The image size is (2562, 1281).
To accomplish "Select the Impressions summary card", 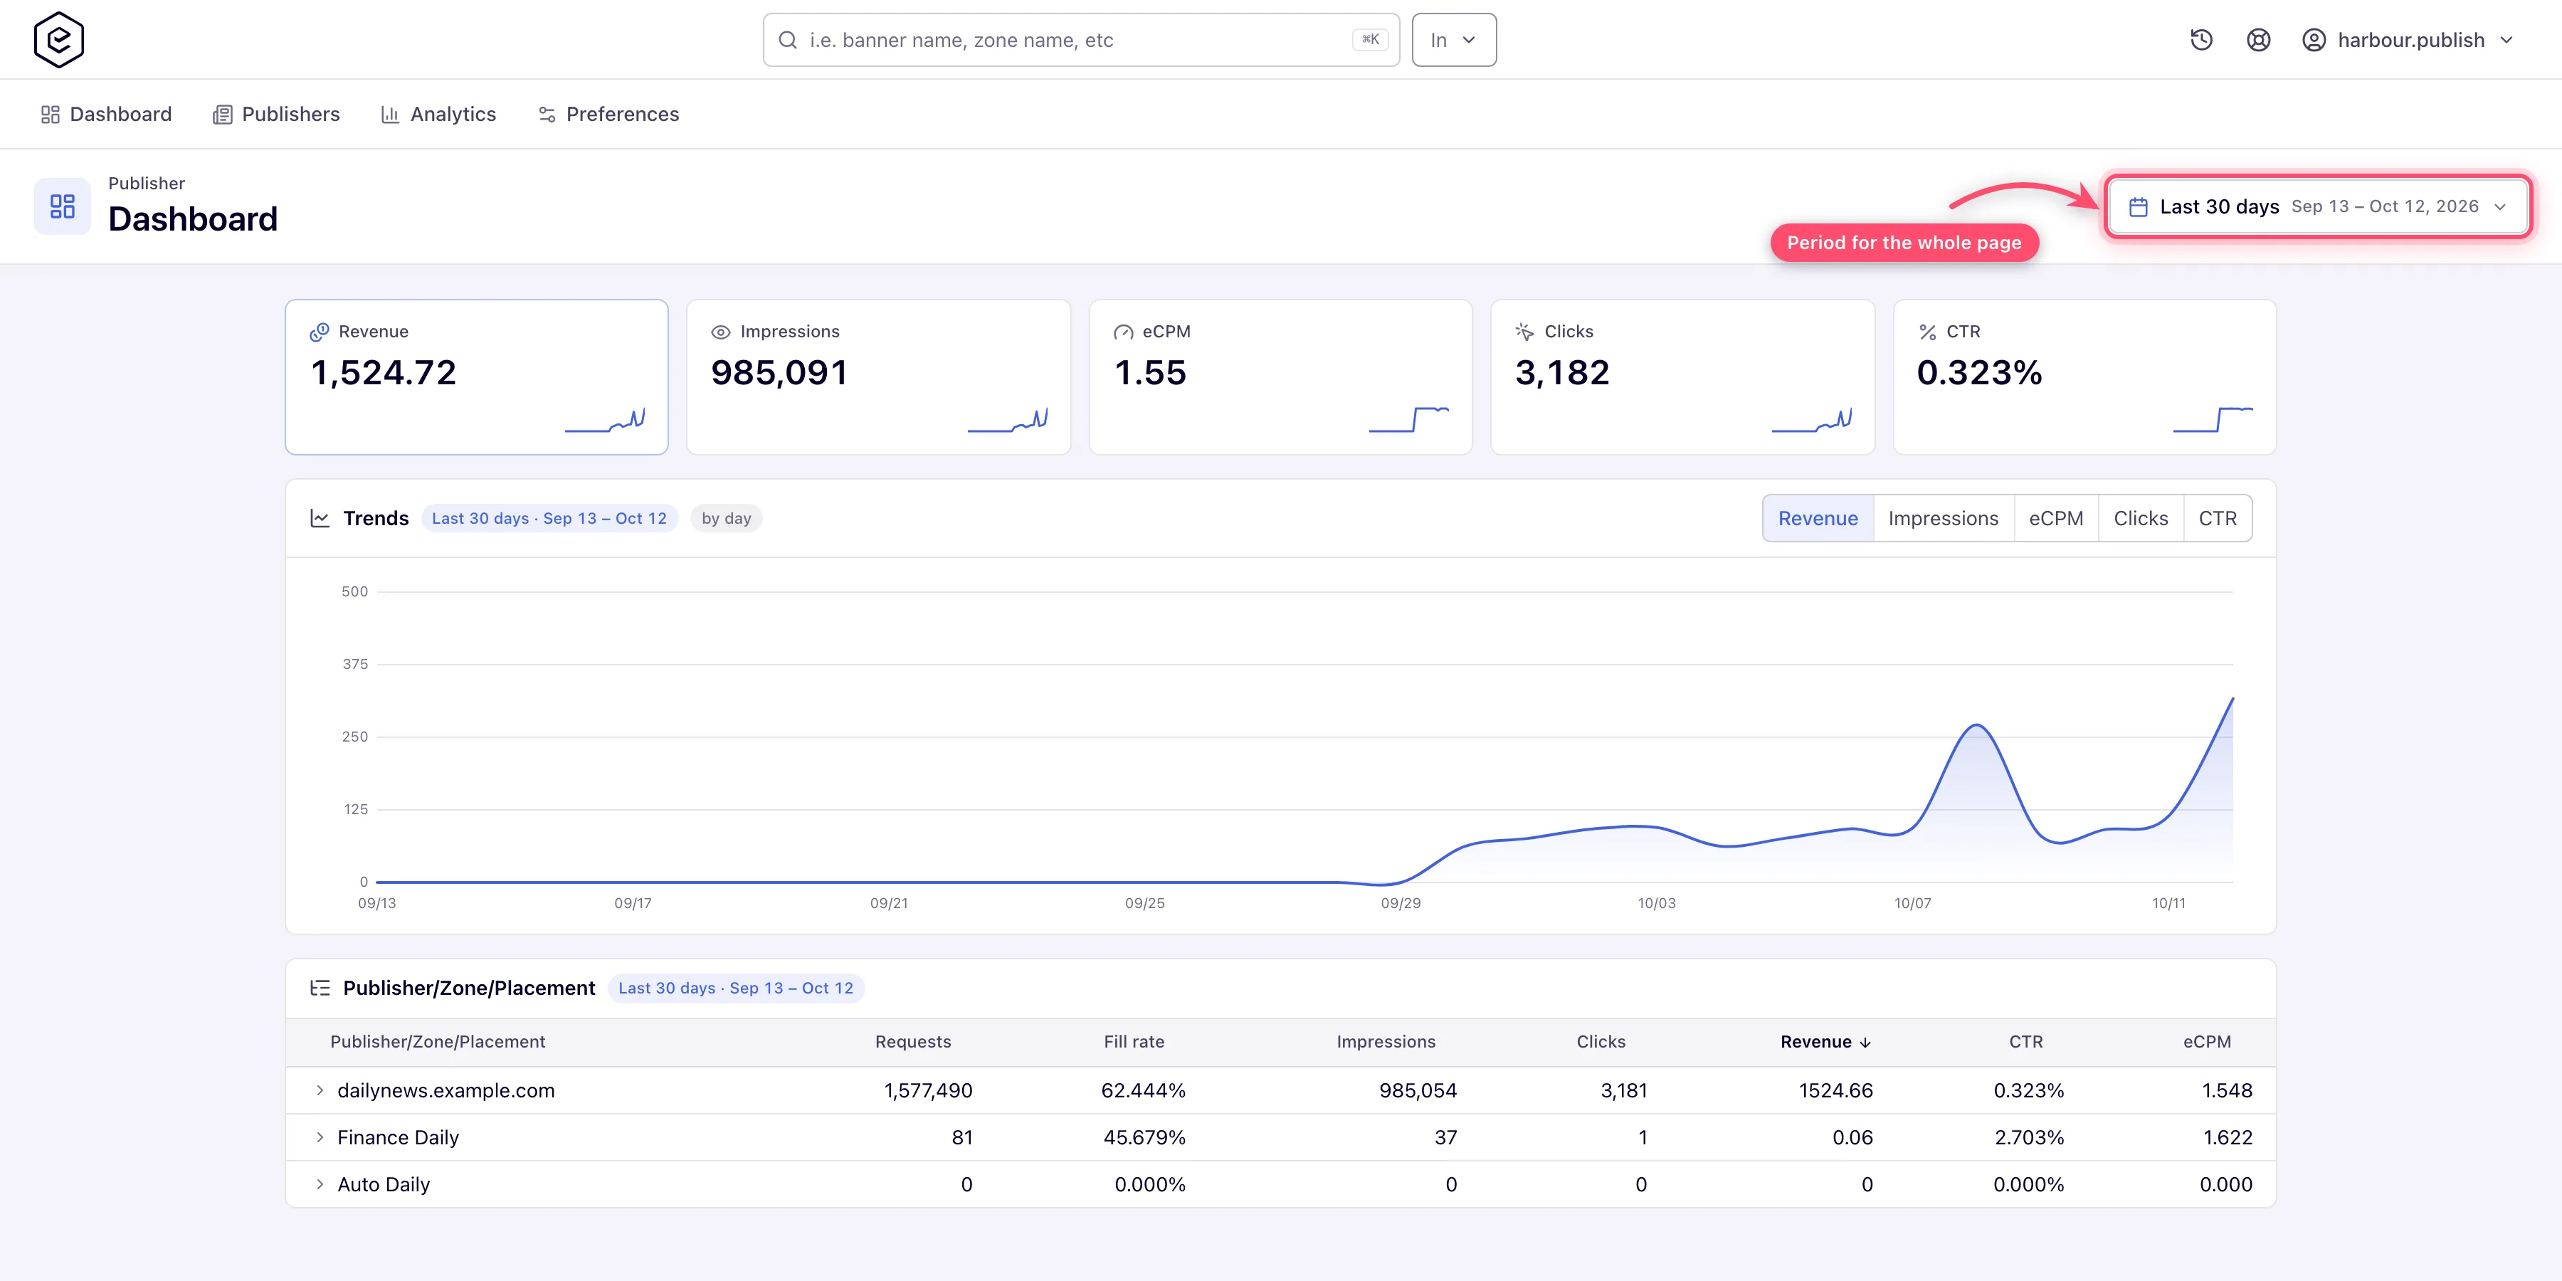I will click(x=878, y=377).
